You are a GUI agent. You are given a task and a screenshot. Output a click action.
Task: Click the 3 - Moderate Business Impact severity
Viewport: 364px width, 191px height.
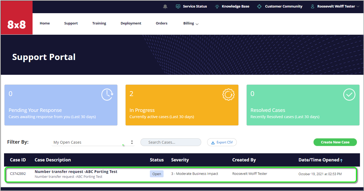(195, 174)
